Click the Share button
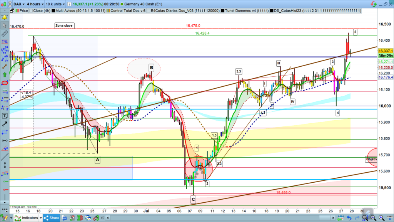Image resolution: width=394 pixels, height=222 pixels. [x=51, y=218]
